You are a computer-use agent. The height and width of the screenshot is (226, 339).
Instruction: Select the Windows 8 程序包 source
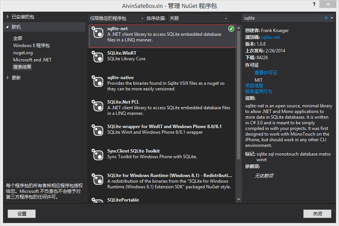(x=31, y=46)
